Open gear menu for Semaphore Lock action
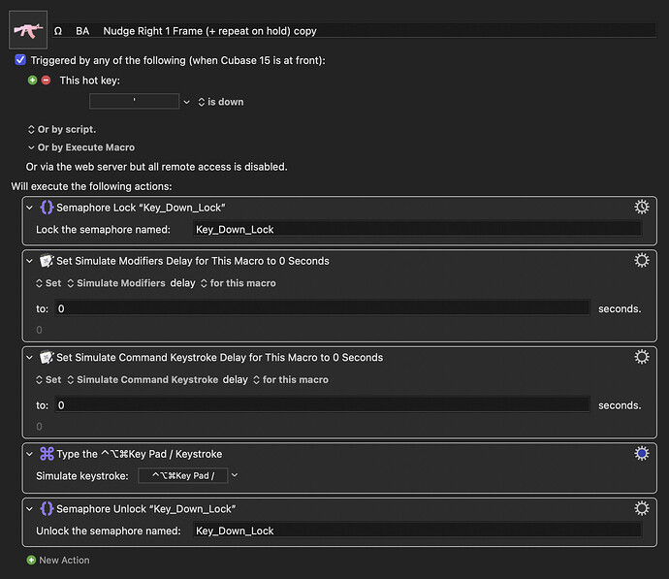 (x=641, y=207)
